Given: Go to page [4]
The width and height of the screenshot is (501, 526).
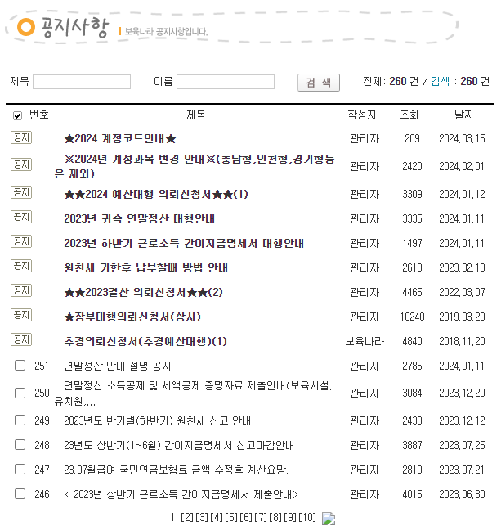Looking at the screenshot, I should 217,517.
